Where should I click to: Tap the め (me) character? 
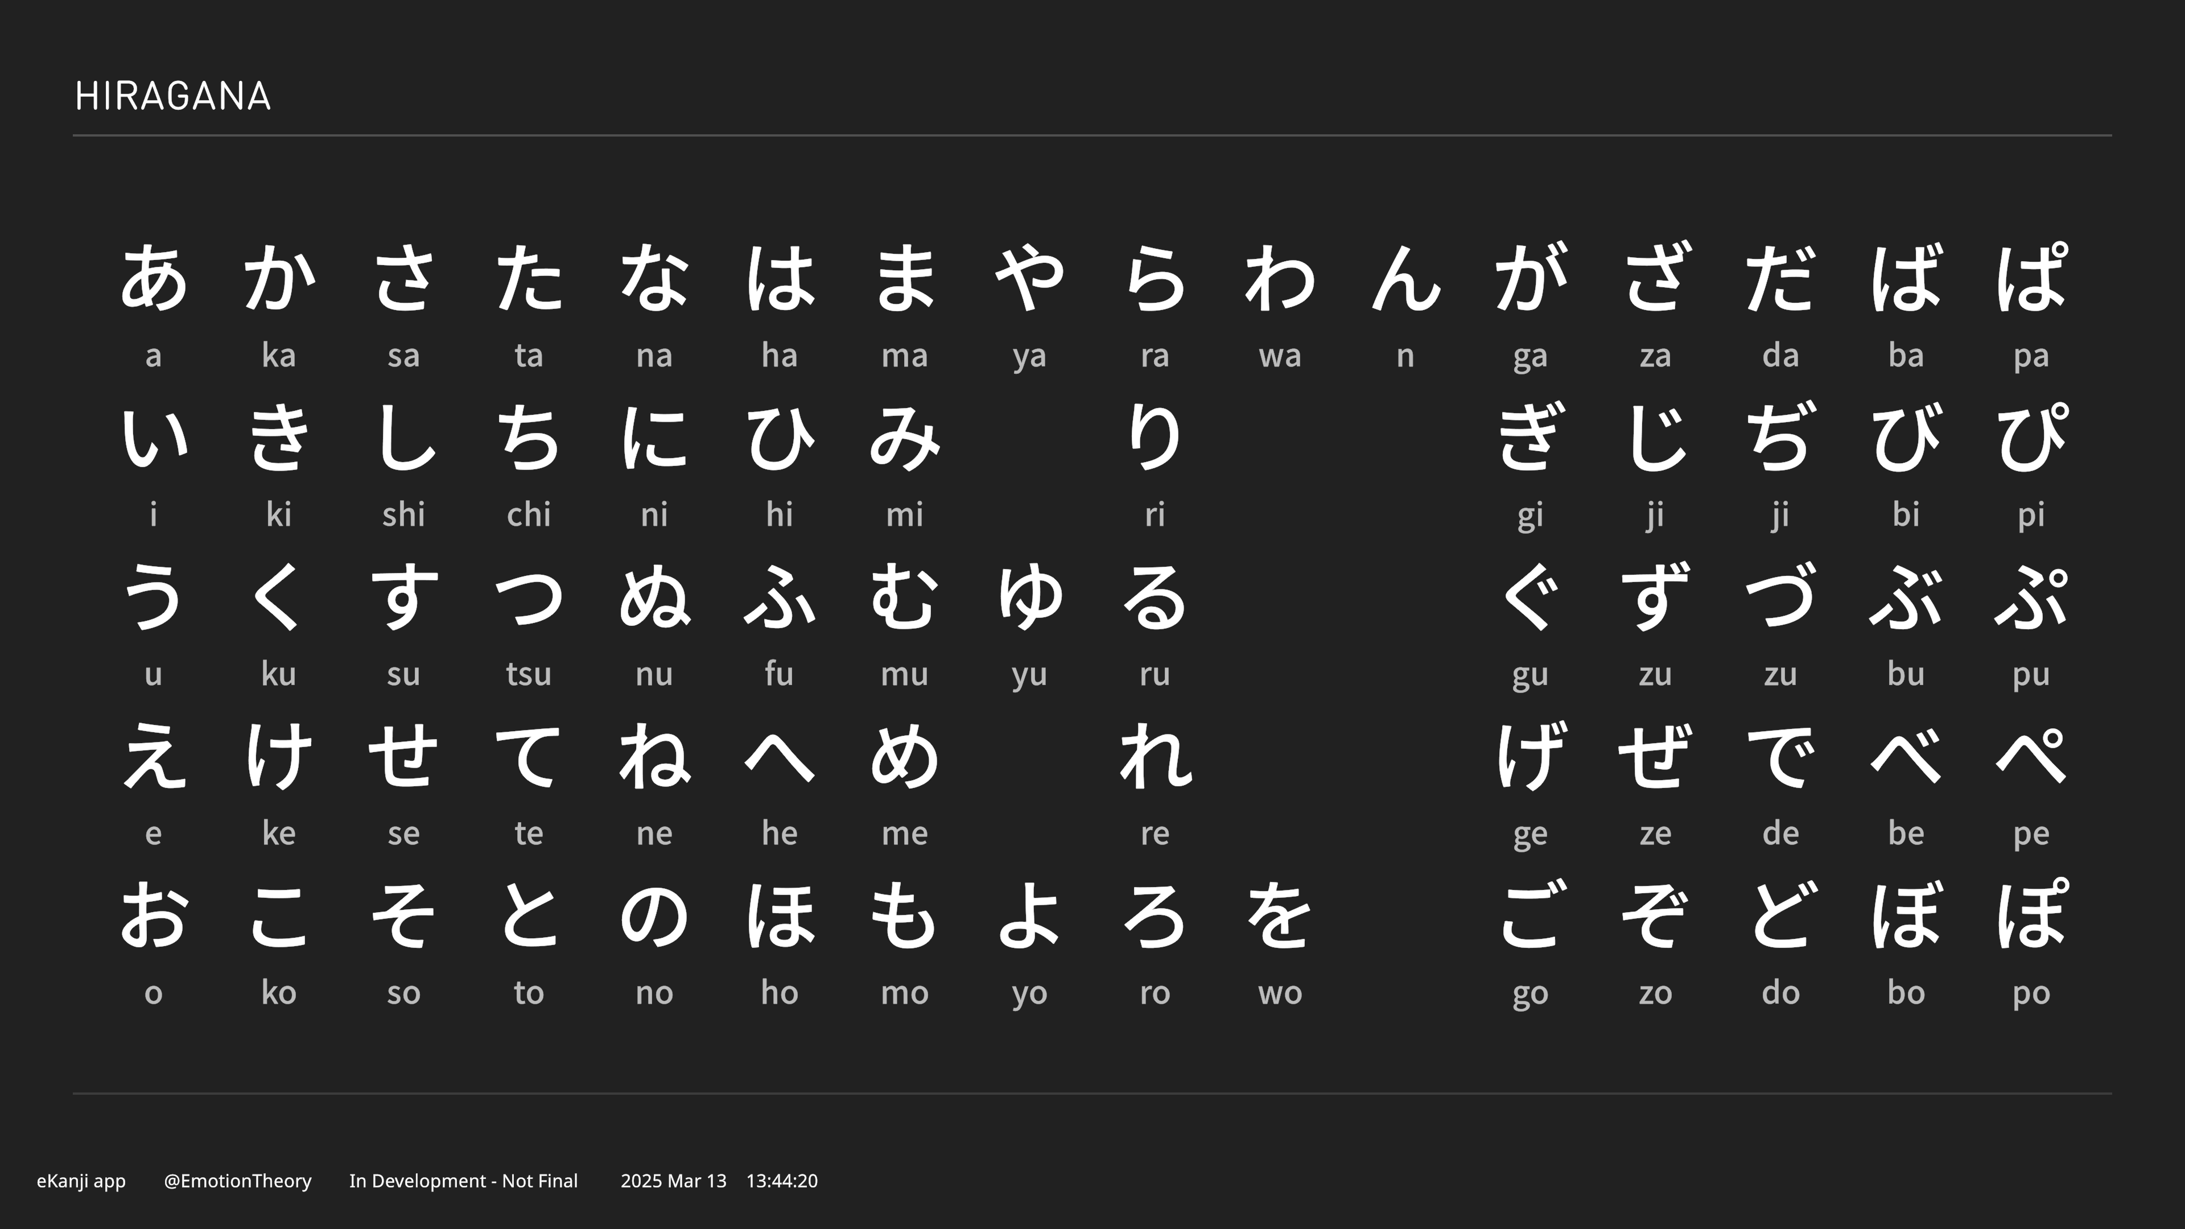click(904, 756)
